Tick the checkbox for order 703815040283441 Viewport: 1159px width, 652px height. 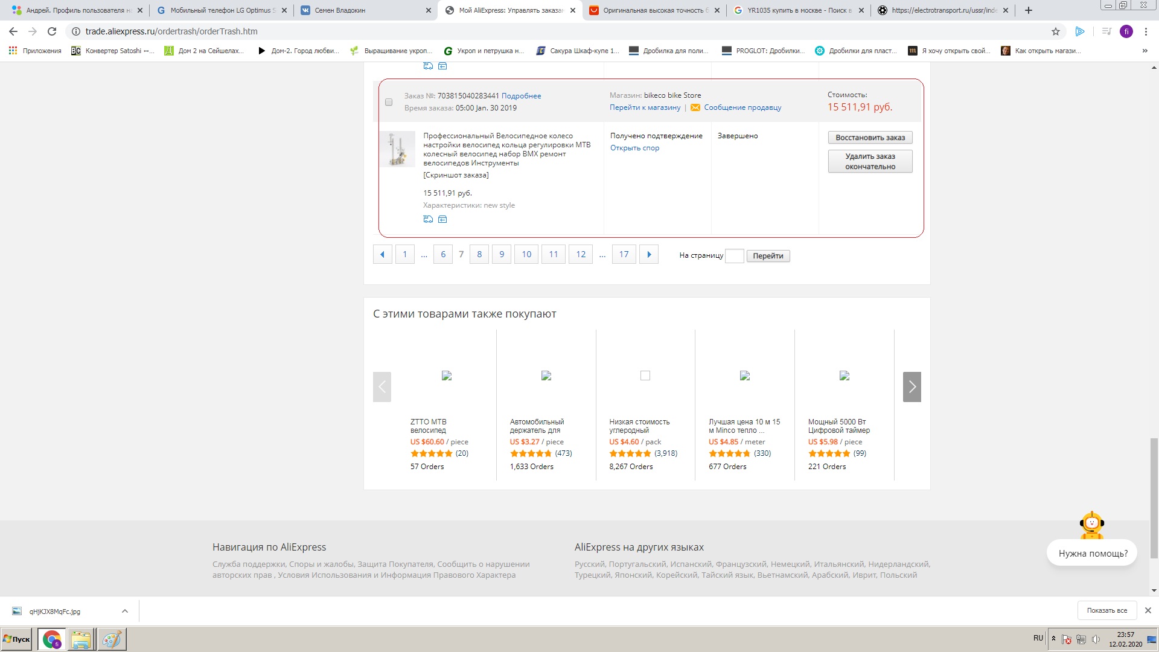coord(389,102)
